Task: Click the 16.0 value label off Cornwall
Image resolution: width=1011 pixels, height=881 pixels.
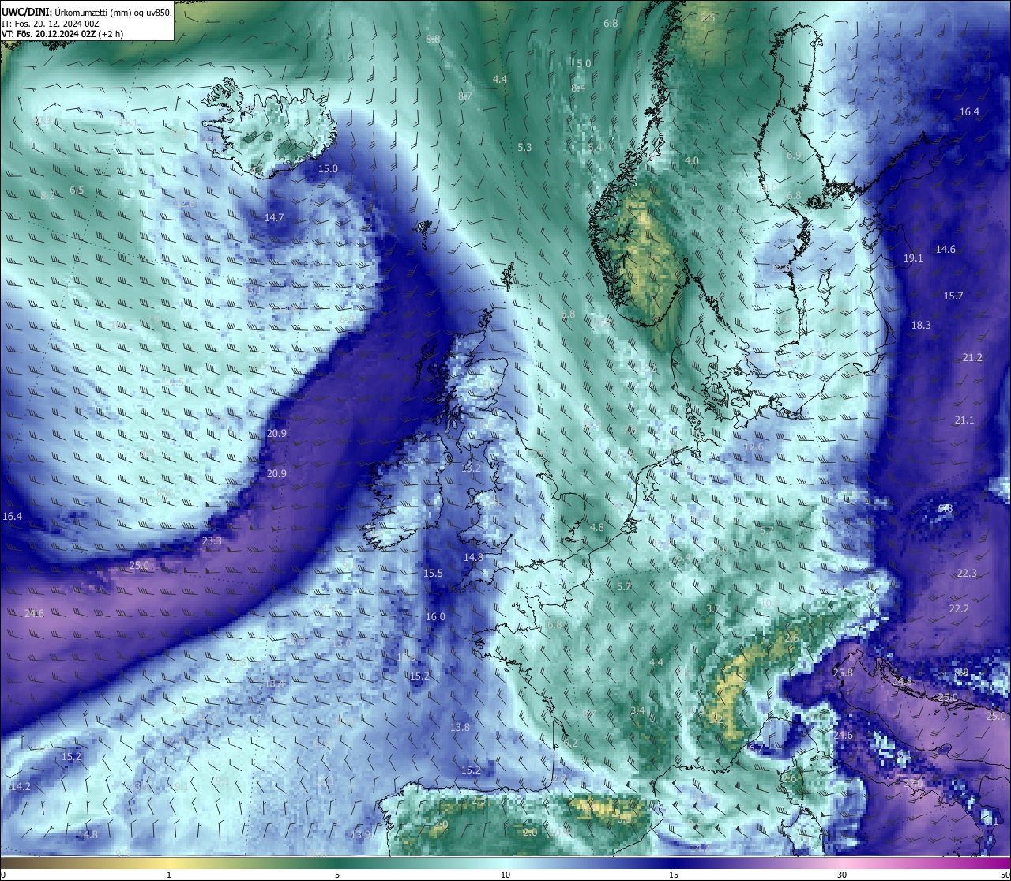Action: tap(435, 617)
